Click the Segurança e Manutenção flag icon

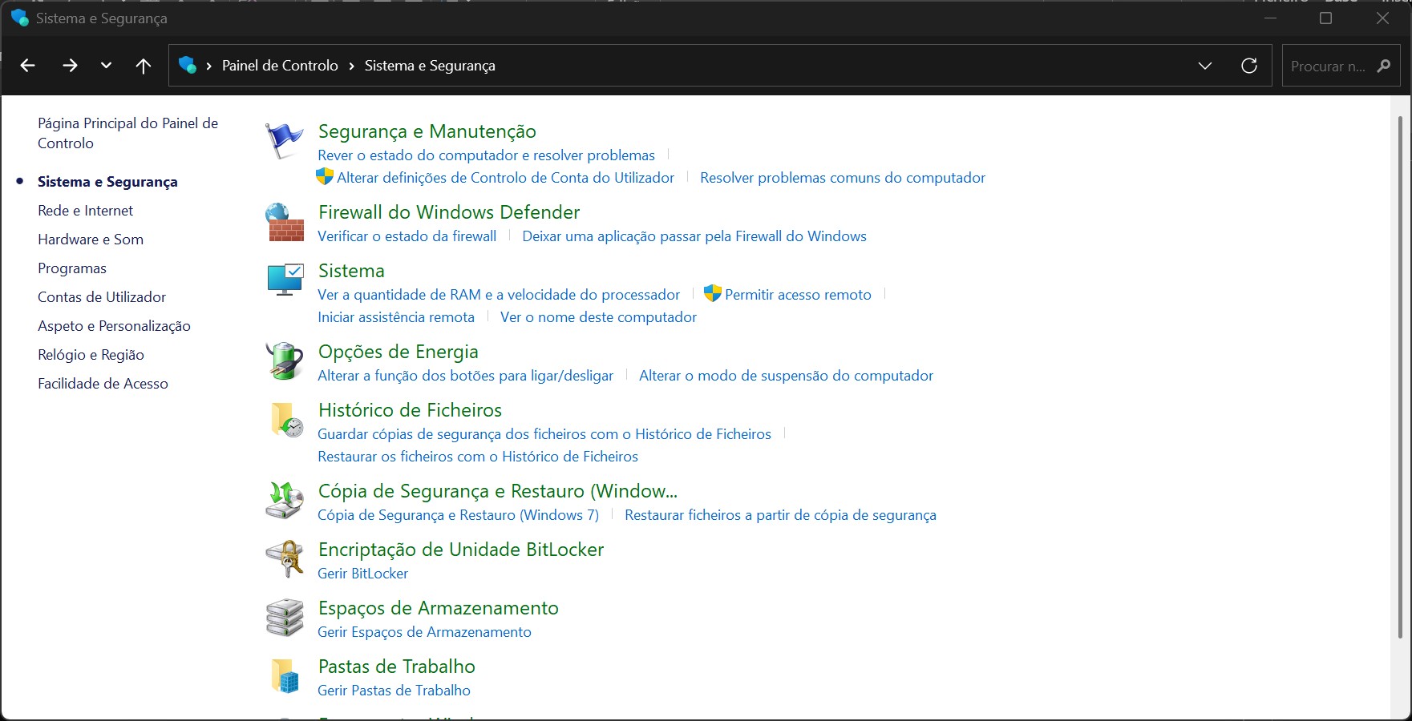click(x=284, y=141)
